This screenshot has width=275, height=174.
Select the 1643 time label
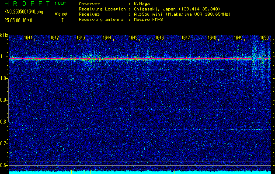[81, 38]
